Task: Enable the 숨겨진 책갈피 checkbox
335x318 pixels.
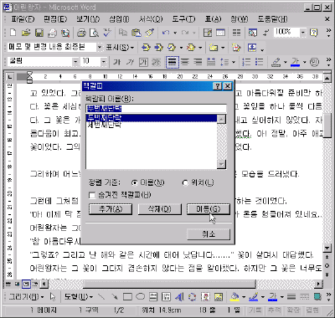Action: pyautogui.click(x=92, y=195)
